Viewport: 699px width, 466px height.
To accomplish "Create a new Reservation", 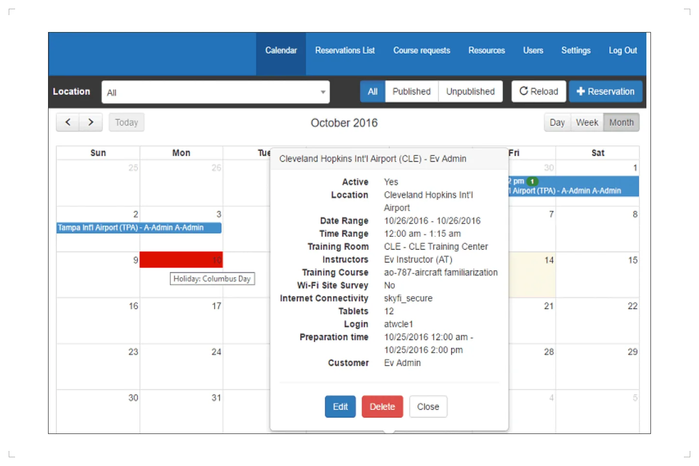I will click(605, 91).
